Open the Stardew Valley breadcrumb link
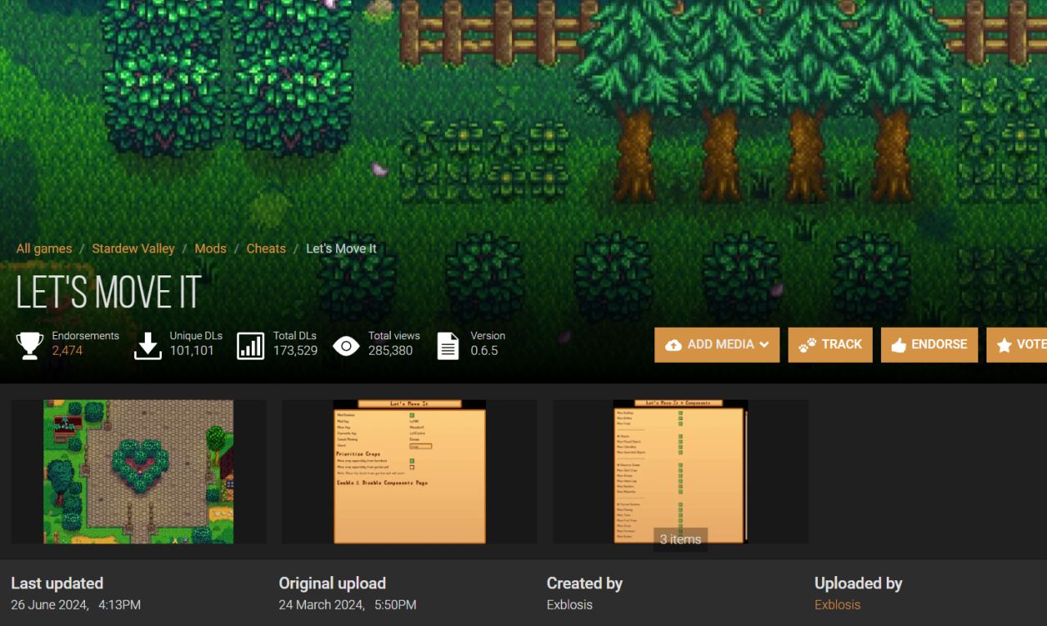 click(x=133, y=248)
